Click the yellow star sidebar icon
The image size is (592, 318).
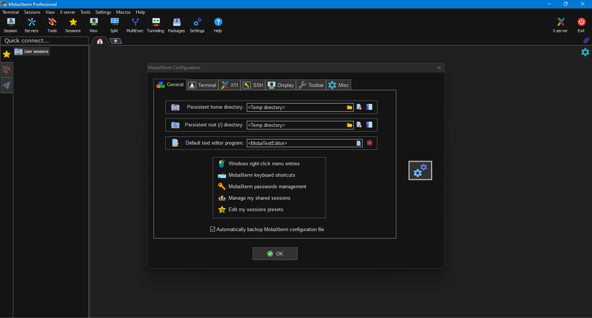[x=7, y=54]
